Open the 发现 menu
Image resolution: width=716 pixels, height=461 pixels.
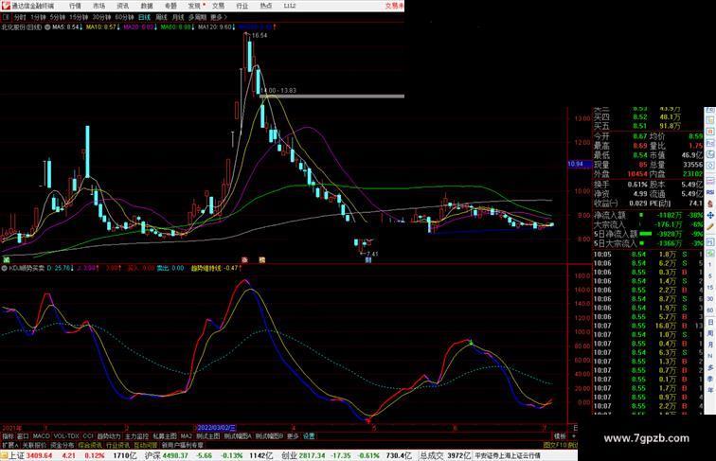[x=194, y=6]
